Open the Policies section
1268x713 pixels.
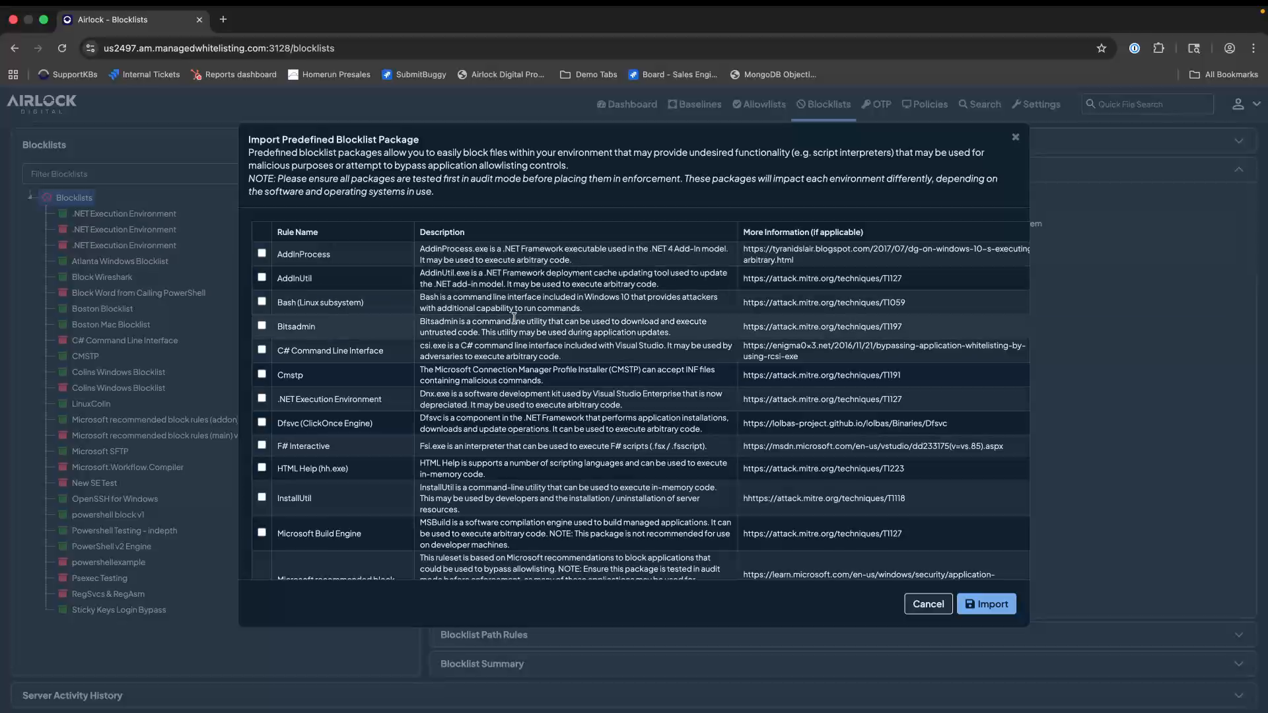[x=924, y=104]
